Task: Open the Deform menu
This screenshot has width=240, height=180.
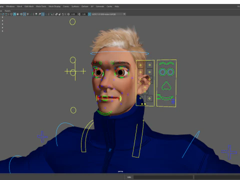Action: 84,6
